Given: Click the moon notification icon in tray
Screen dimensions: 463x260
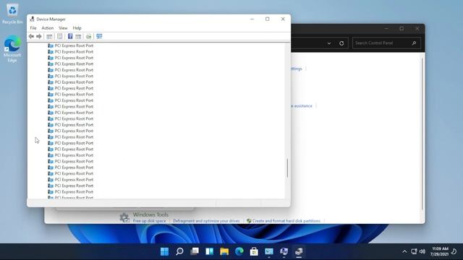Looking at the screenshot, I should [454, 251].
